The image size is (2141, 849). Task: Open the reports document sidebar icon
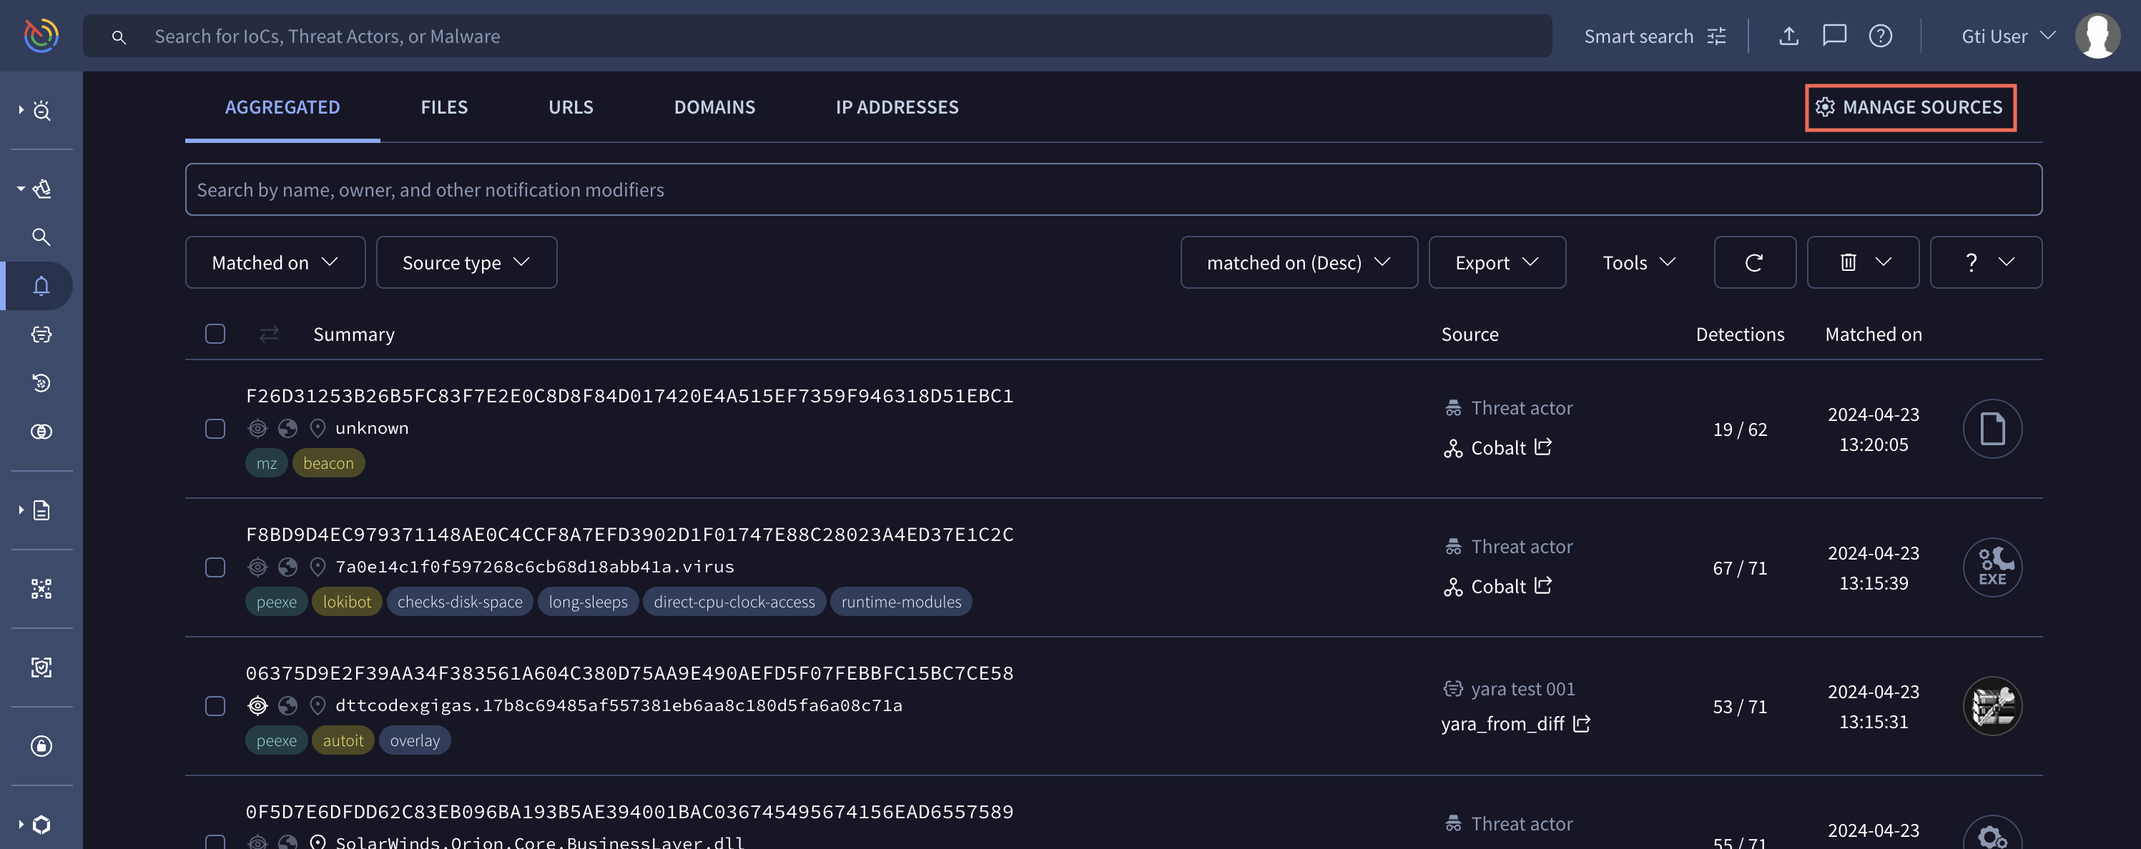click(x=41, y=510)
